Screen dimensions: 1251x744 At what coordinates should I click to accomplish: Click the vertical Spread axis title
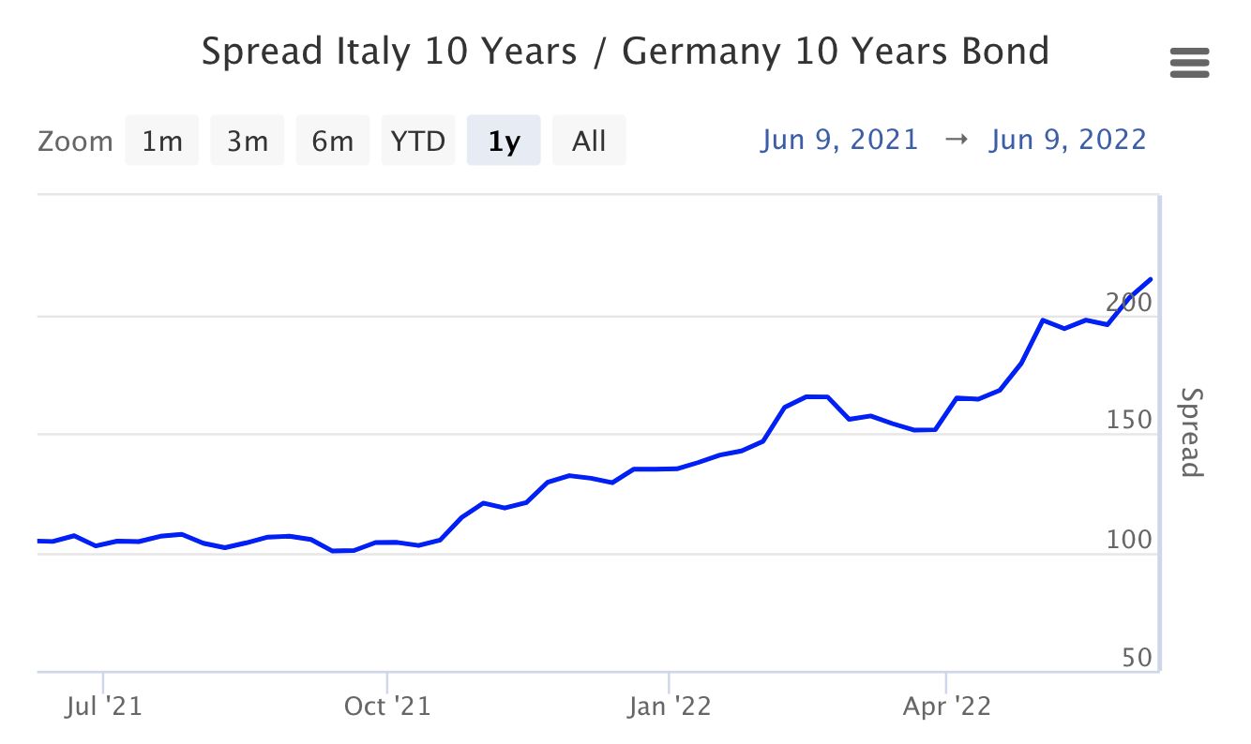pyautogui.click(x=1190, y=432)
